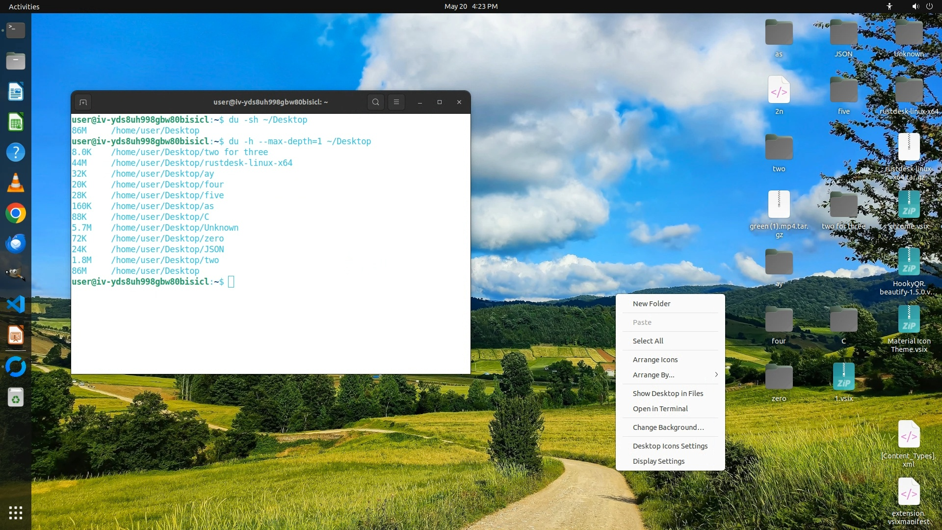Image resolution: width=942 pixels, height=530 pixels.
Task: Select Open in Terminal menu entry
Action: coord(660,409)
